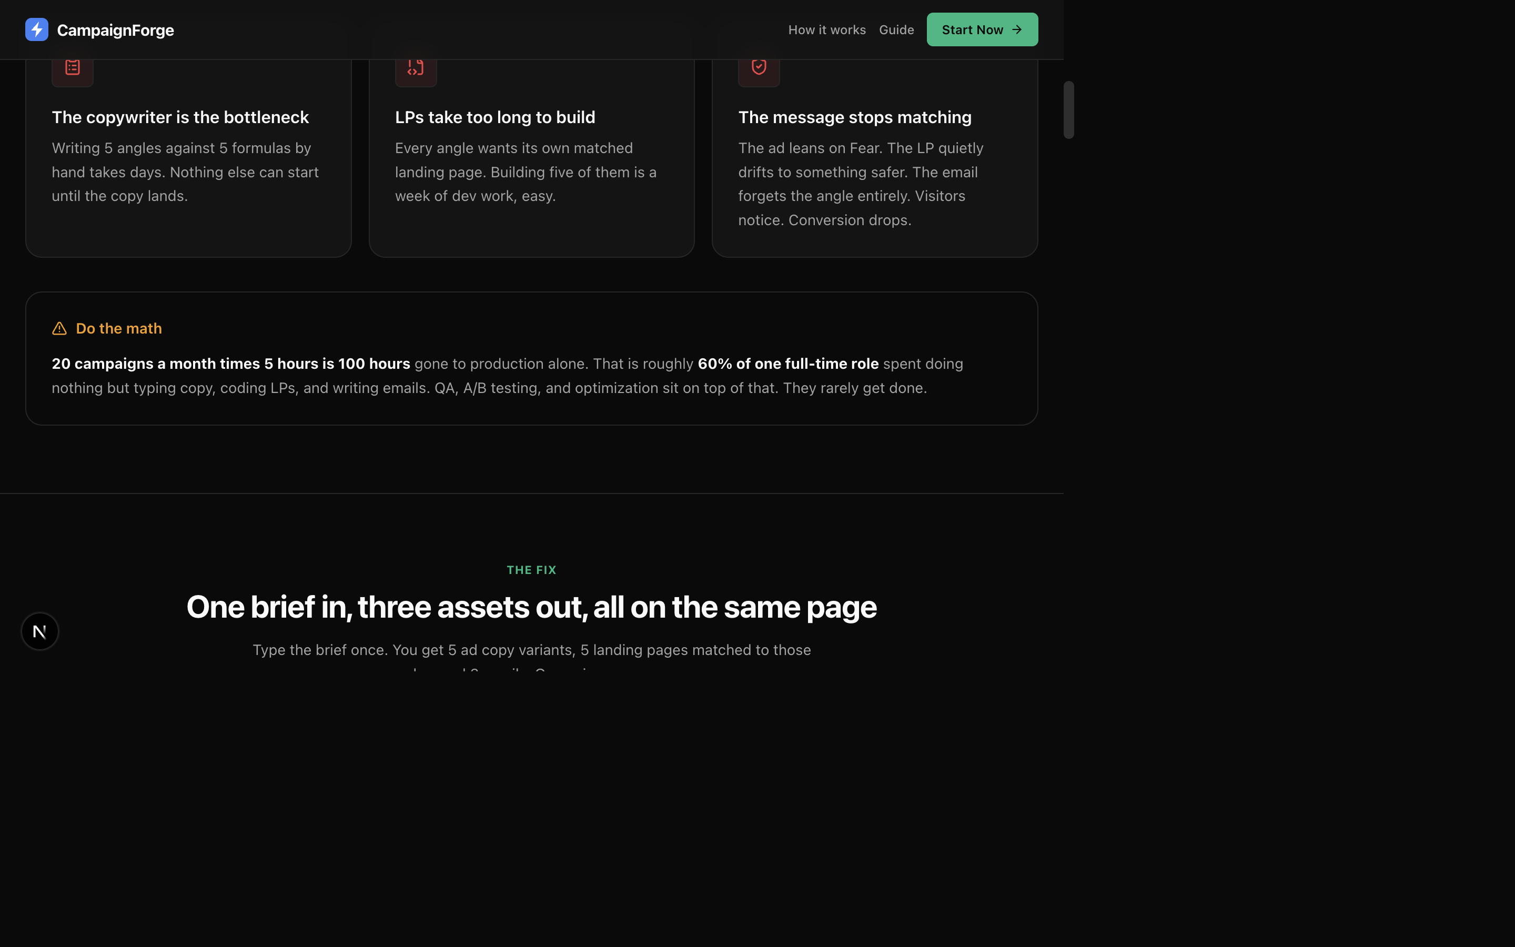Click the heading LPs take too long to build
The height and width of the screenshot is (947, 1515).
494,117
